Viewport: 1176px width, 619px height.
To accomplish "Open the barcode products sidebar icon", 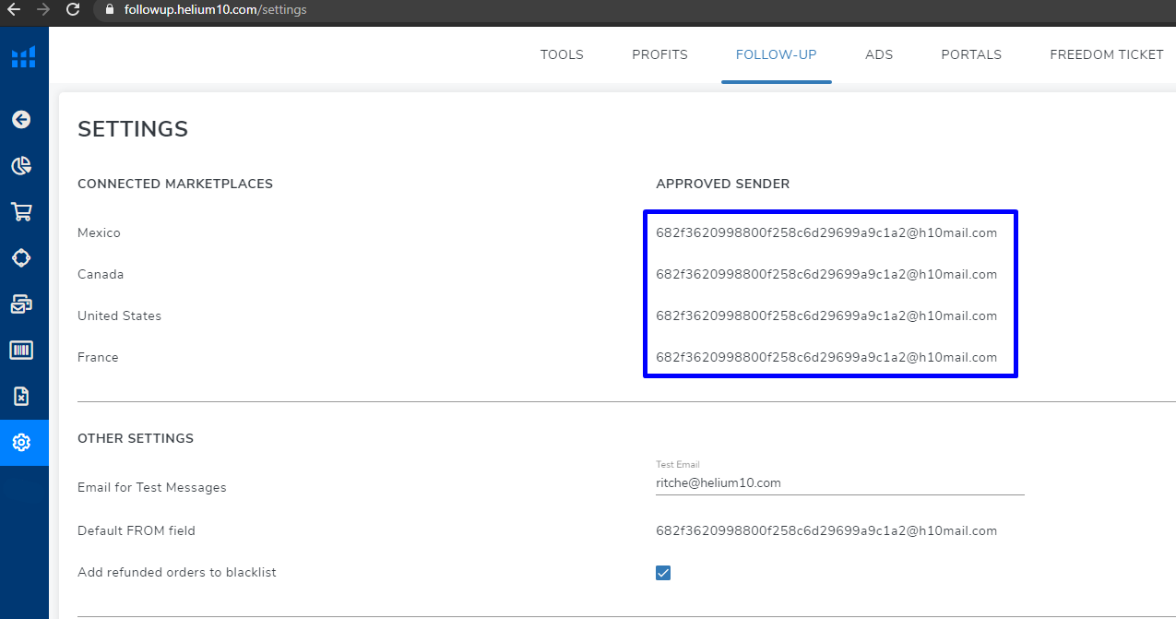I will 21,350.
